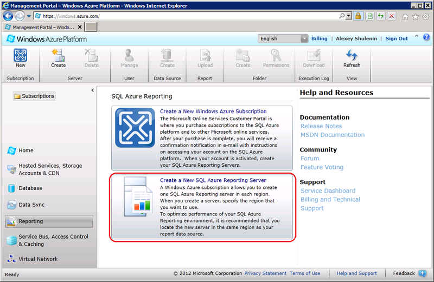The height and width of the screenshot is (282, 434).
Task: Click the browser refresh arrows icon
Action: pyautogui.click(x=381, y=16)
